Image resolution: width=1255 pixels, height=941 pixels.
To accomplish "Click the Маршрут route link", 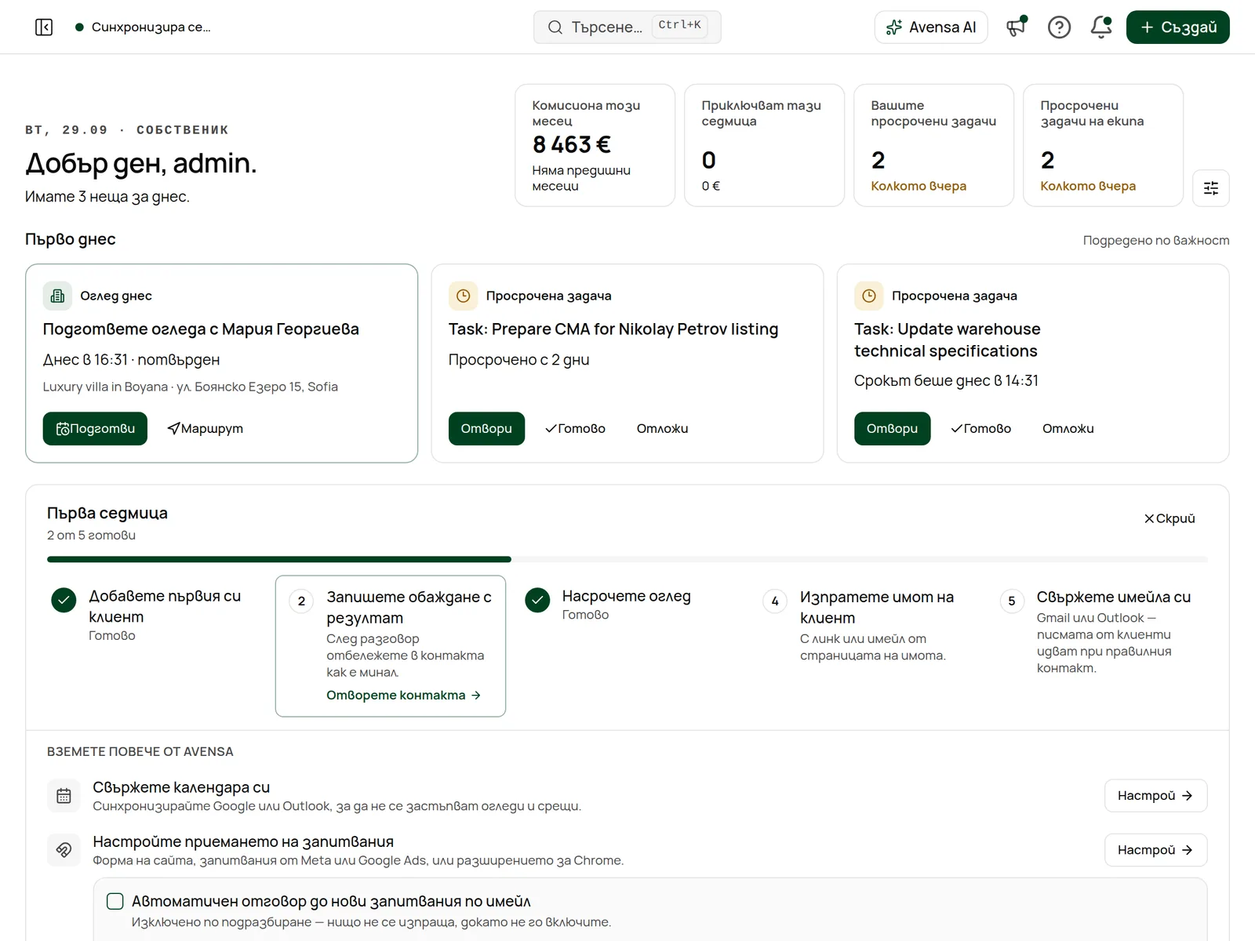I will click(x=206, y=428).
